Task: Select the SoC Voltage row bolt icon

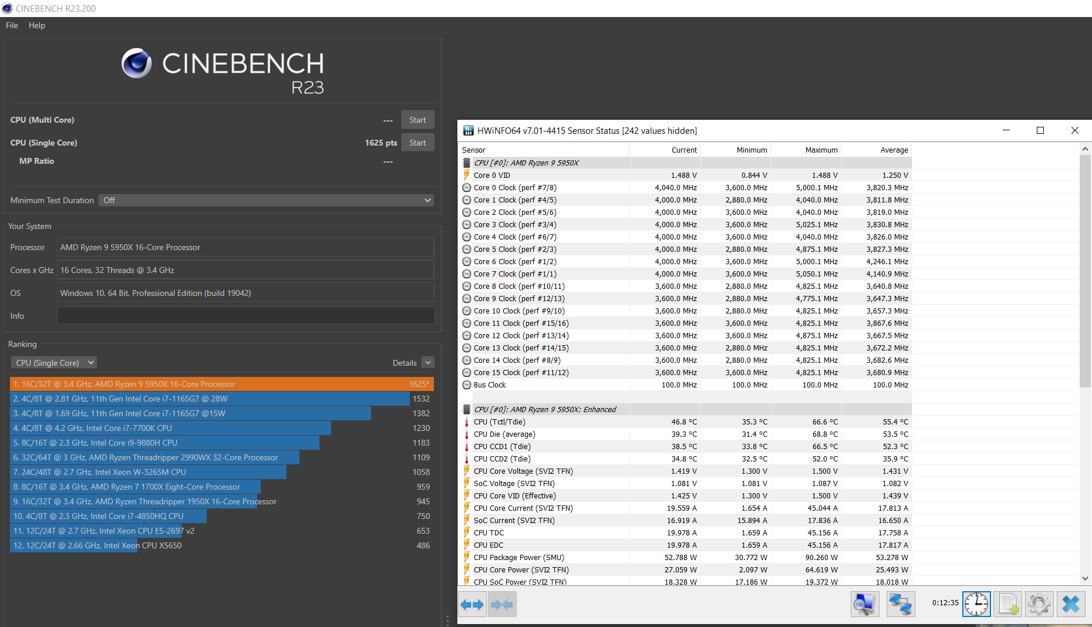Action: coord(467,483)
